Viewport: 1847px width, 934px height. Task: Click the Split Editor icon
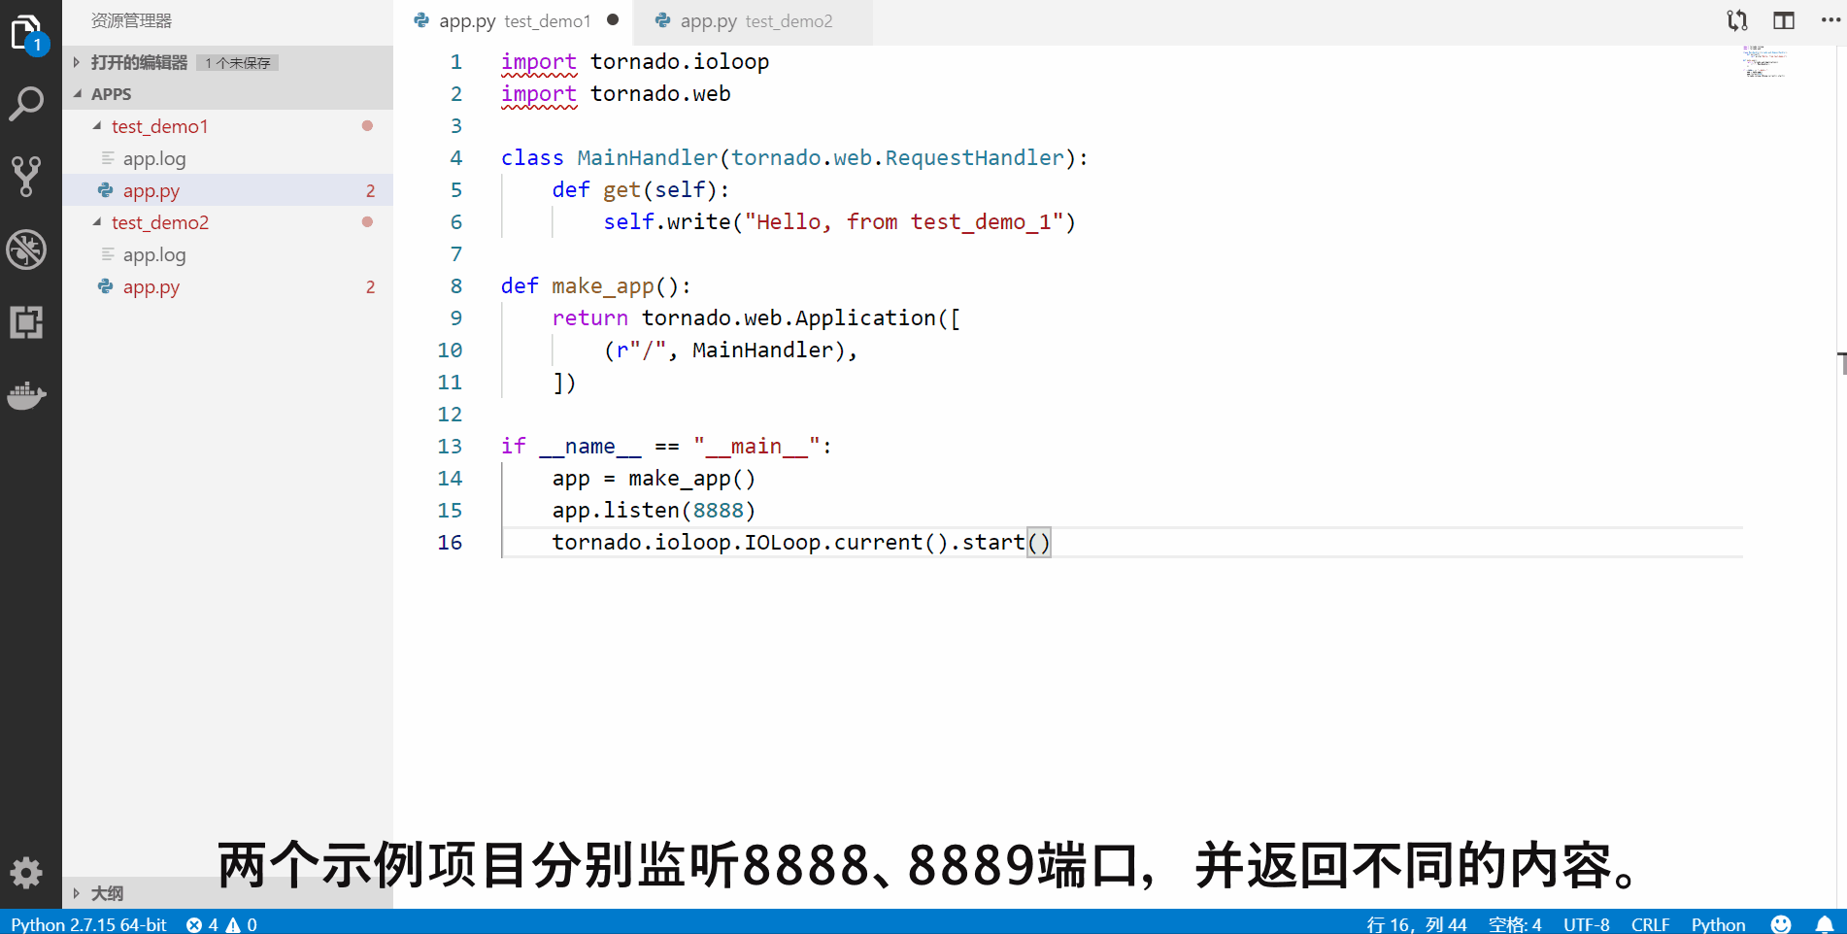point(1784,20)
